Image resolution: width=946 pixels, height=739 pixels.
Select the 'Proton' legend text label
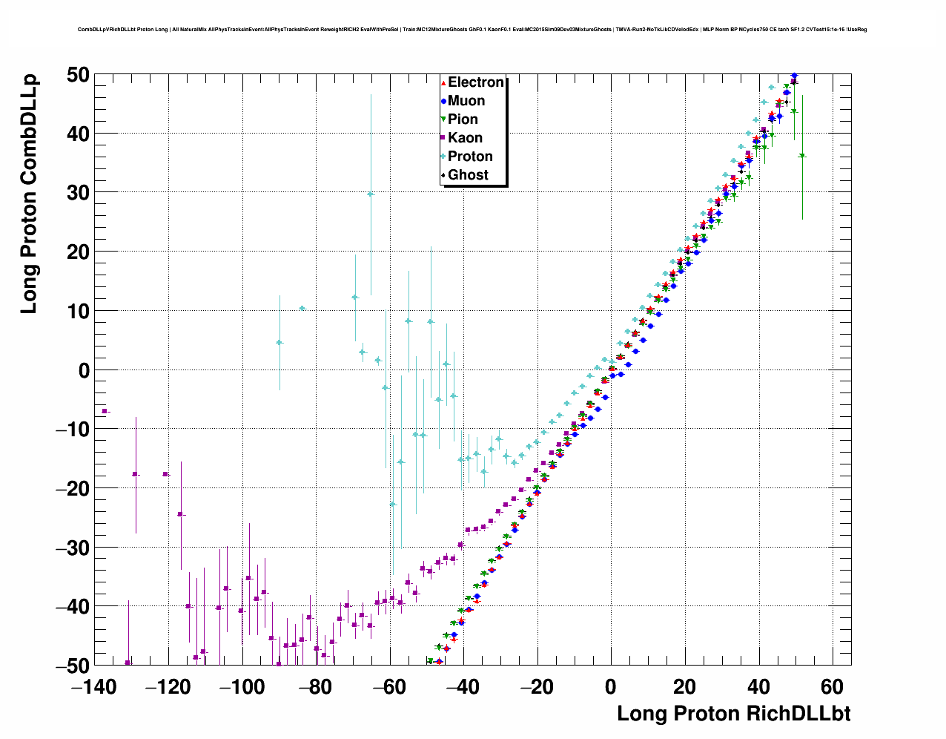(x=470, y=157)
